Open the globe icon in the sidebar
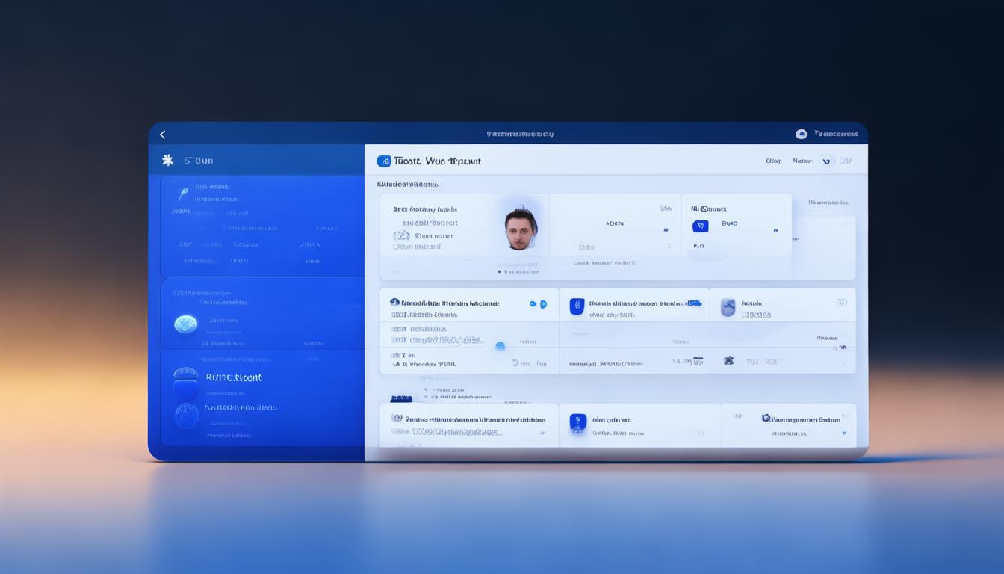Image resolution: width=1004 pixels, height=574 pixels. click(185, 324)
